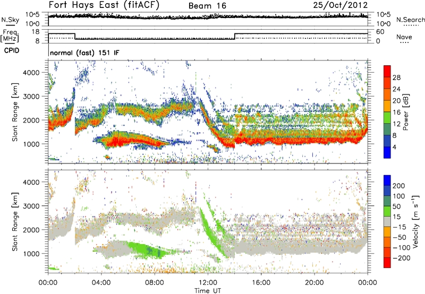The width and height of the screenshot is (425, 294).
Task: Click the 'CPID' row label
Action: click(12, 50)
